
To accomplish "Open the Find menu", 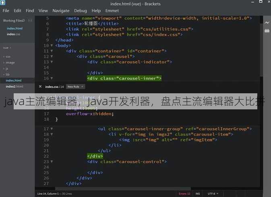I will point(30,11).
